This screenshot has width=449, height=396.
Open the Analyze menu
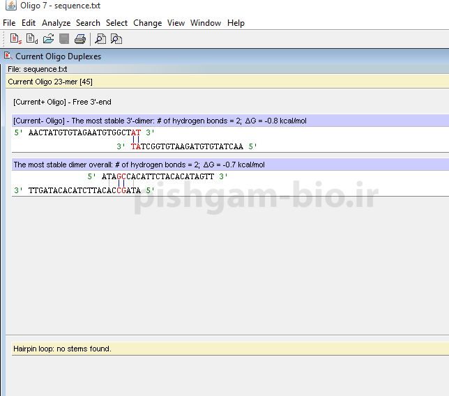56,23
